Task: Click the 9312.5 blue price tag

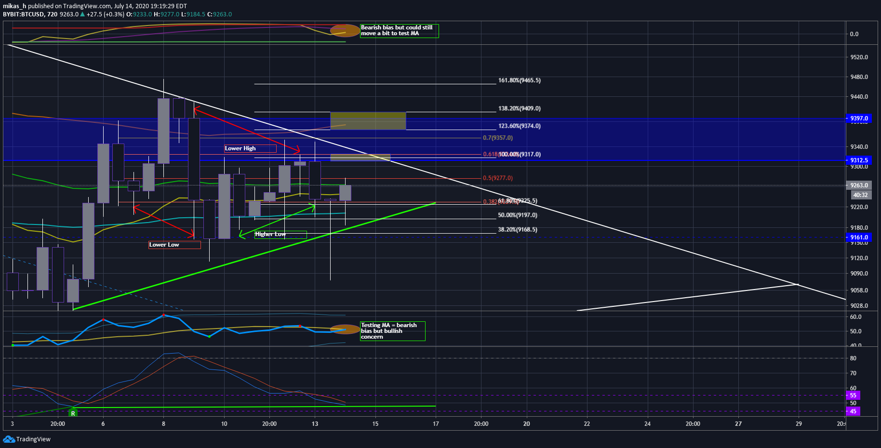Action: coord(858,160)
